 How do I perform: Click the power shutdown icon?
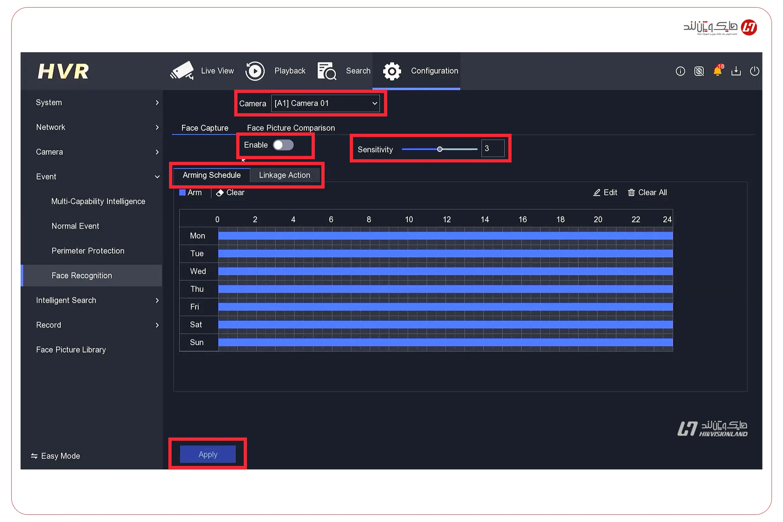[754, 71]
